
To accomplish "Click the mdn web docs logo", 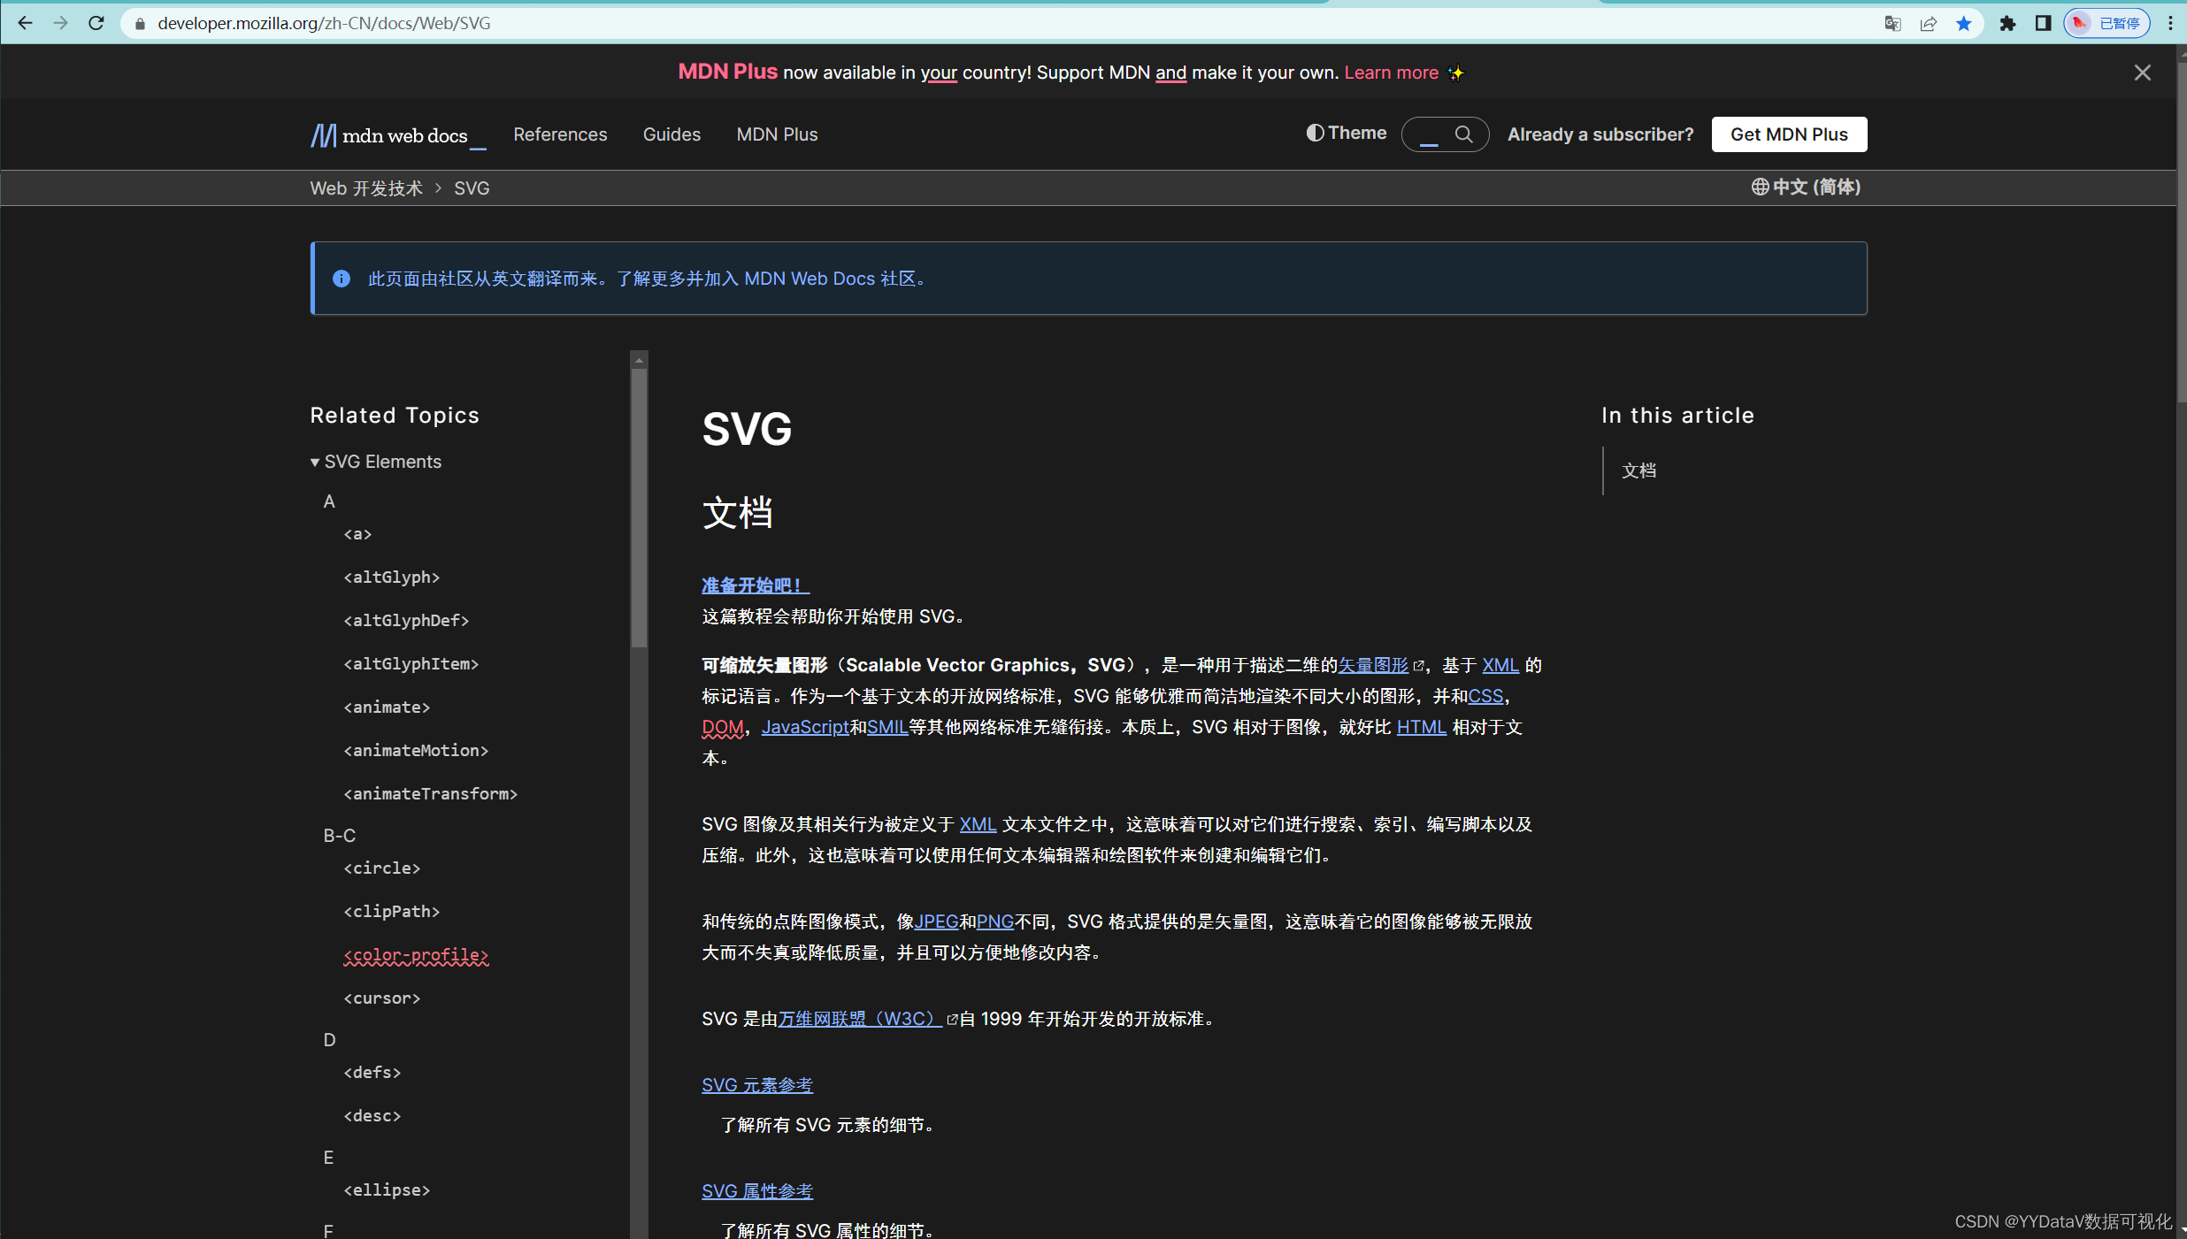I will pos(397,135).
